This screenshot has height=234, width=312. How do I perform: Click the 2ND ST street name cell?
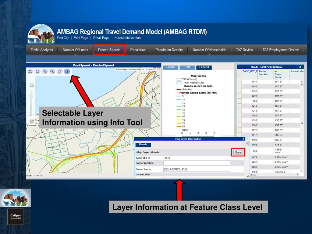[x=282, y=135]
